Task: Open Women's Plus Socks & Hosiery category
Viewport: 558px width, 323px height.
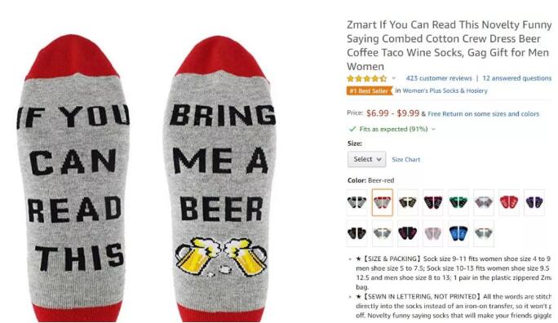Action: coord(445,91)
